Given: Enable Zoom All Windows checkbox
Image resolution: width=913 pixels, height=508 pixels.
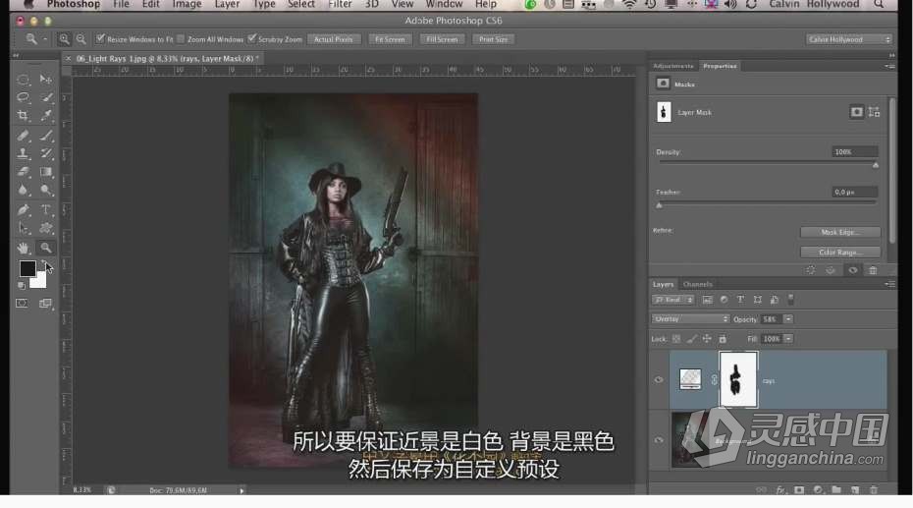Looking at the screenshot, I should 181,39.
